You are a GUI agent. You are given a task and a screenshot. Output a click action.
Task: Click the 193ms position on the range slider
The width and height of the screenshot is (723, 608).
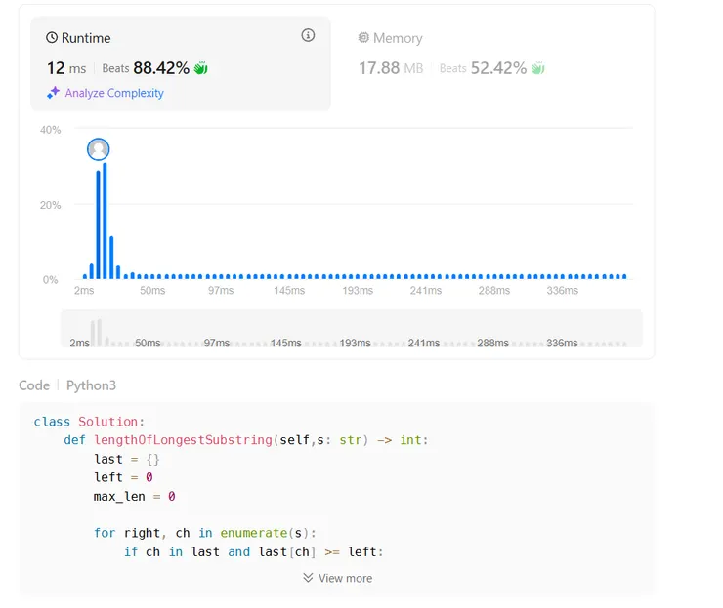[x=356, y=343]
